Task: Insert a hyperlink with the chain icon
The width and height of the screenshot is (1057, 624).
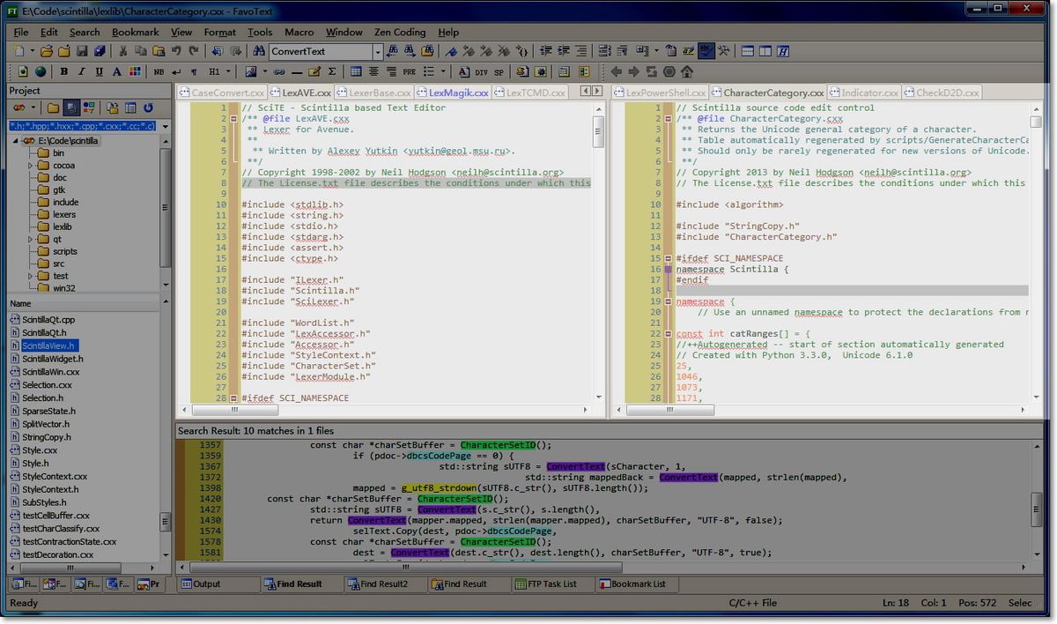Action: (x=277, y=71)
